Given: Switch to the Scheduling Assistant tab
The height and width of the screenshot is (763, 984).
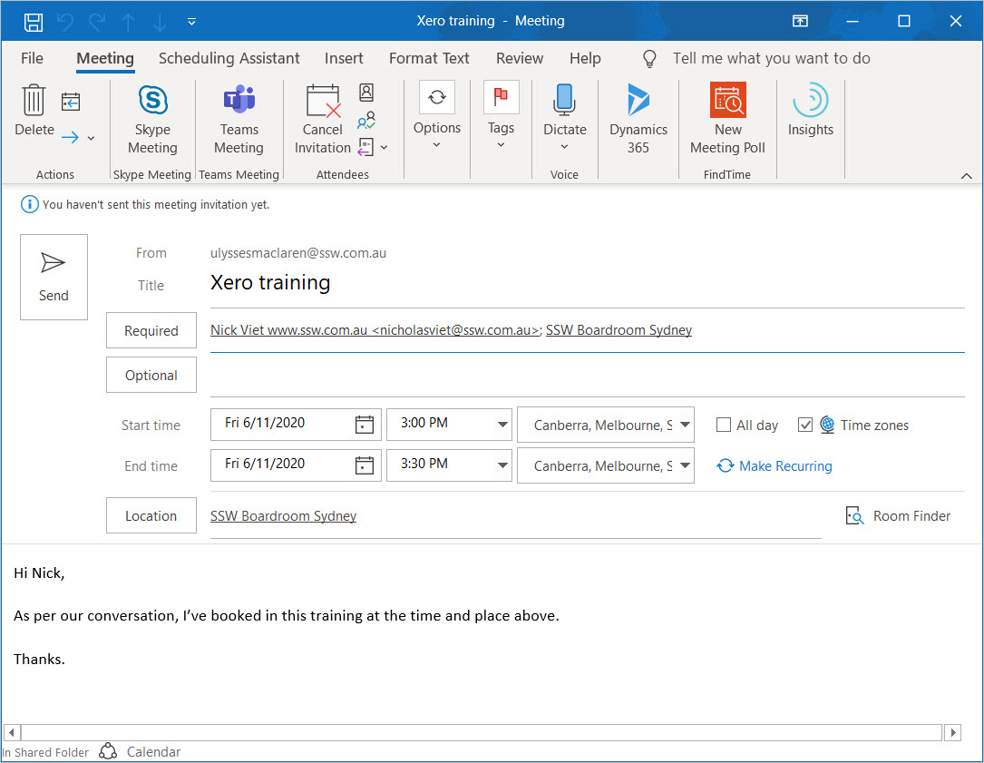Looking at the screenshot, I should tap(229, 58).
